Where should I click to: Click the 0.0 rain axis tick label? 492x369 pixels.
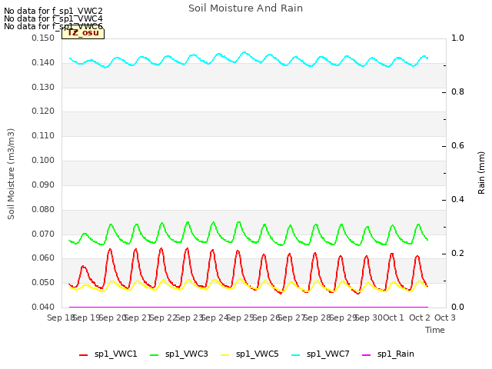(x=457, y=307)
